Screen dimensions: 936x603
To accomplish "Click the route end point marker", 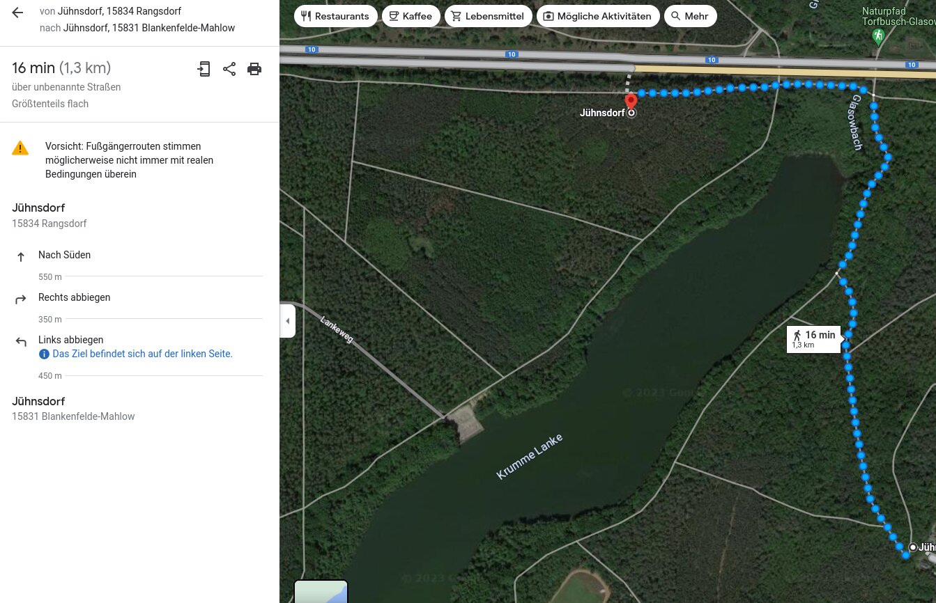I will pos(913,547).
